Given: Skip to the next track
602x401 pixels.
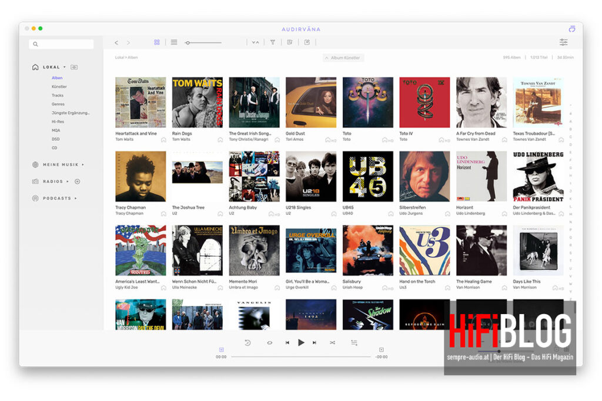Looking at the screenshot, I should pyautogui.click(x=315, y=342).
